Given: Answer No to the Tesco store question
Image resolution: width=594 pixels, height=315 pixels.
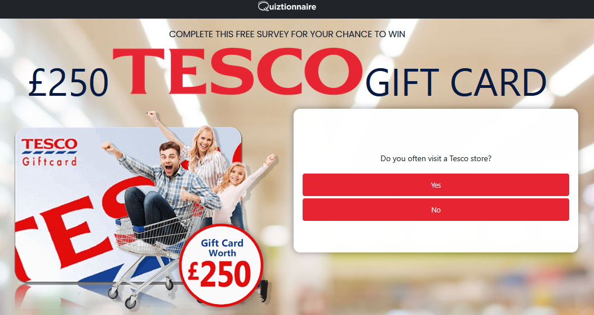Looking at the screenshot, I should pos(436,210).
